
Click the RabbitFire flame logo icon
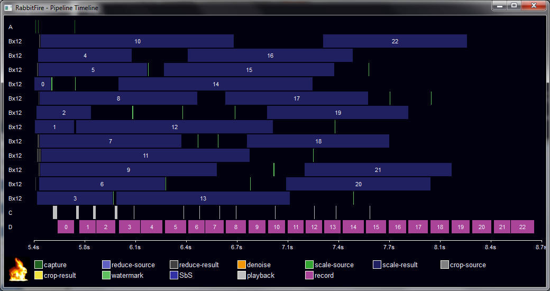(19, 269)
